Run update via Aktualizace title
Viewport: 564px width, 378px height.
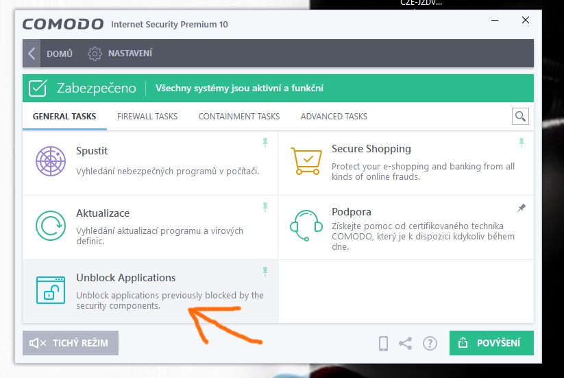pos(103,213)
